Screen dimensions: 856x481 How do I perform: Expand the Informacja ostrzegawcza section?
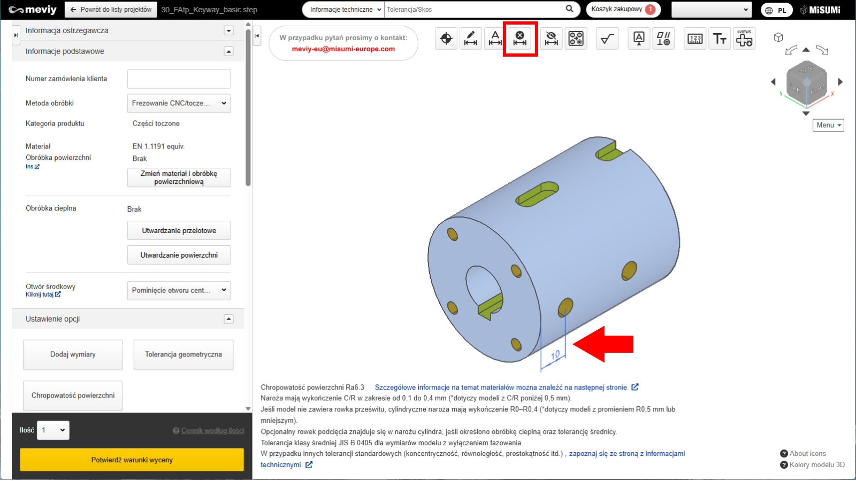point(228,30)
